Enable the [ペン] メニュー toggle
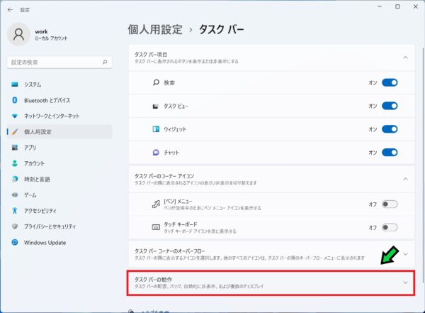 [390, 204]
